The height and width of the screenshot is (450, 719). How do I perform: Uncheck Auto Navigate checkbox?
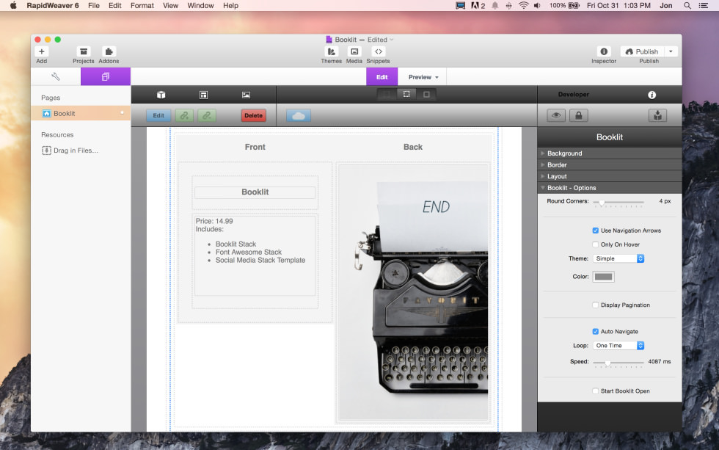point(595,332)
